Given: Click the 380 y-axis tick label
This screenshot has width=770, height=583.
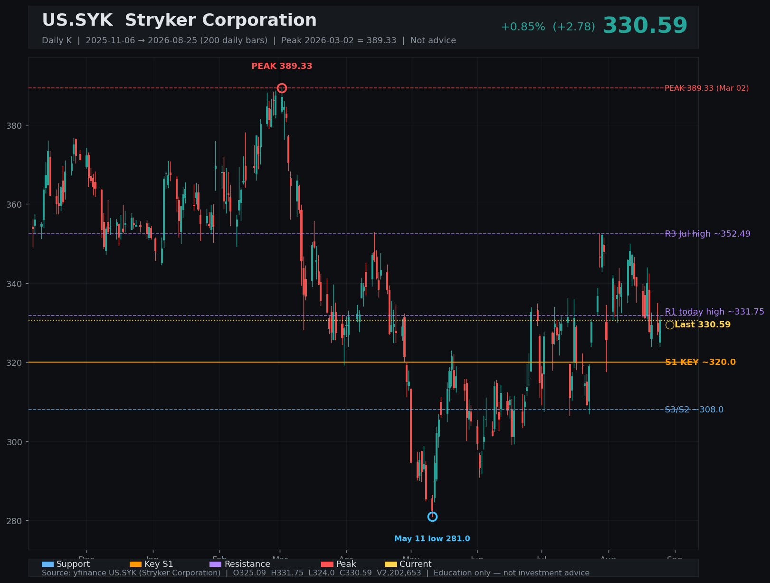Looking at the screenshot, I should [x=14, y=125].
